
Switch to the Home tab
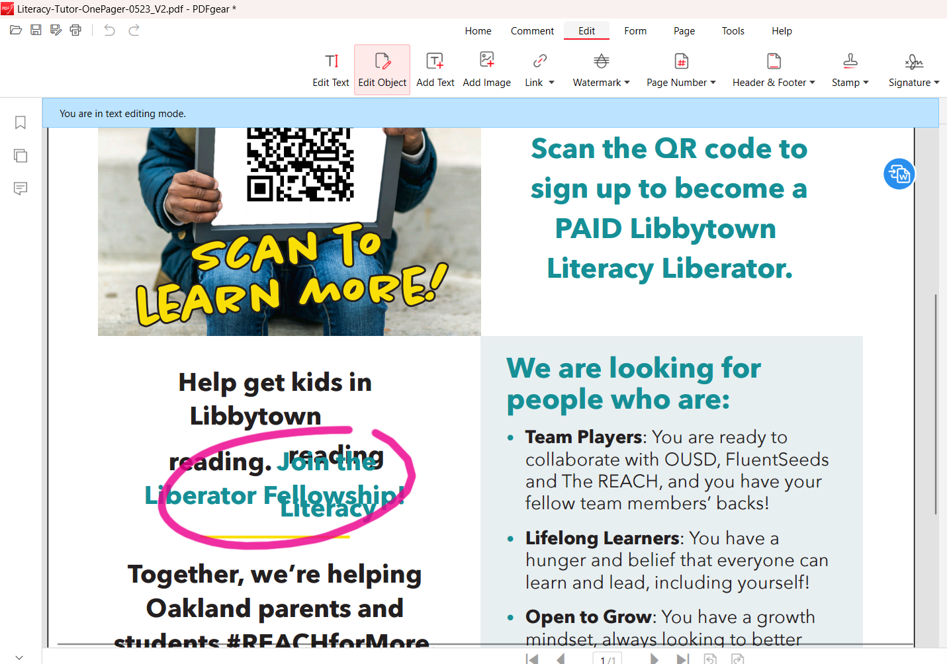(x=478, y=31)
